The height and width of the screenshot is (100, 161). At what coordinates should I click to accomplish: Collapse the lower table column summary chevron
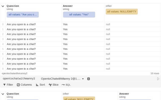click(x=3, y=94)
